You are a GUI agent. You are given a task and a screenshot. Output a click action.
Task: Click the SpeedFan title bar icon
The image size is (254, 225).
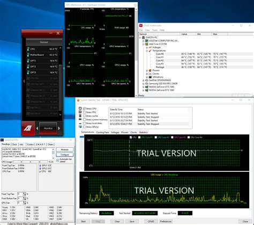(x=2, y=140)
